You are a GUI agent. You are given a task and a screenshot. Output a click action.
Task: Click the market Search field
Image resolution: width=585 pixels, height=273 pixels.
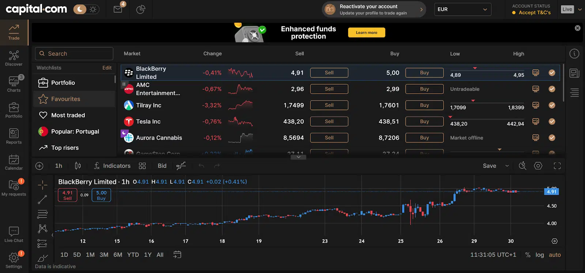(x=74, y=54)
